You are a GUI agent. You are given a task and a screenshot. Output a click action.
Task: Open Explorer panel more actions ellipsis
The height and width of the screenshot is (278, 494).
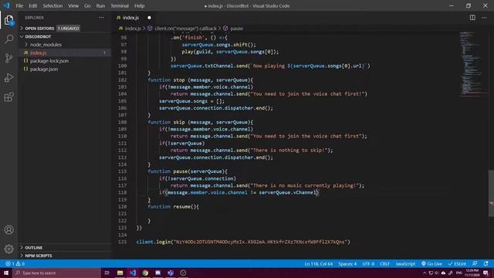point(101,18)
